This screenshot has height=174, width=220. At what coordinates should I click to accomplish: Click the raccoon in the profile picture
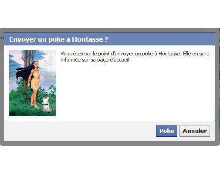tap(46, 104)
